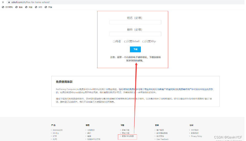The width and height of the screenshot is (246, 141).
Task: Open the 淘宝 bookmark
Action: point(29,7)
